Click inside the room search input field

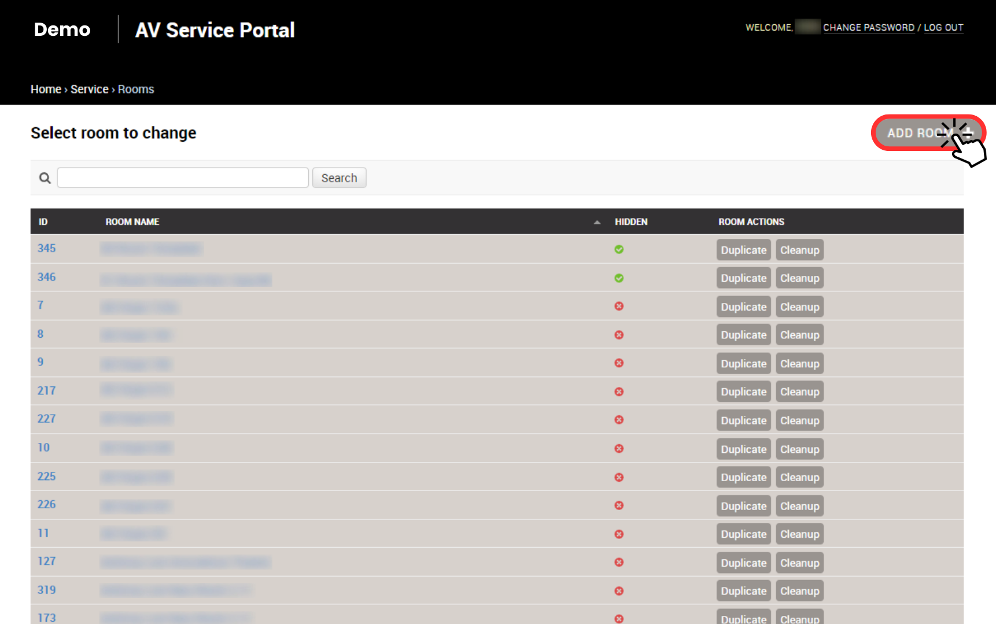click(x=182, y=178)
